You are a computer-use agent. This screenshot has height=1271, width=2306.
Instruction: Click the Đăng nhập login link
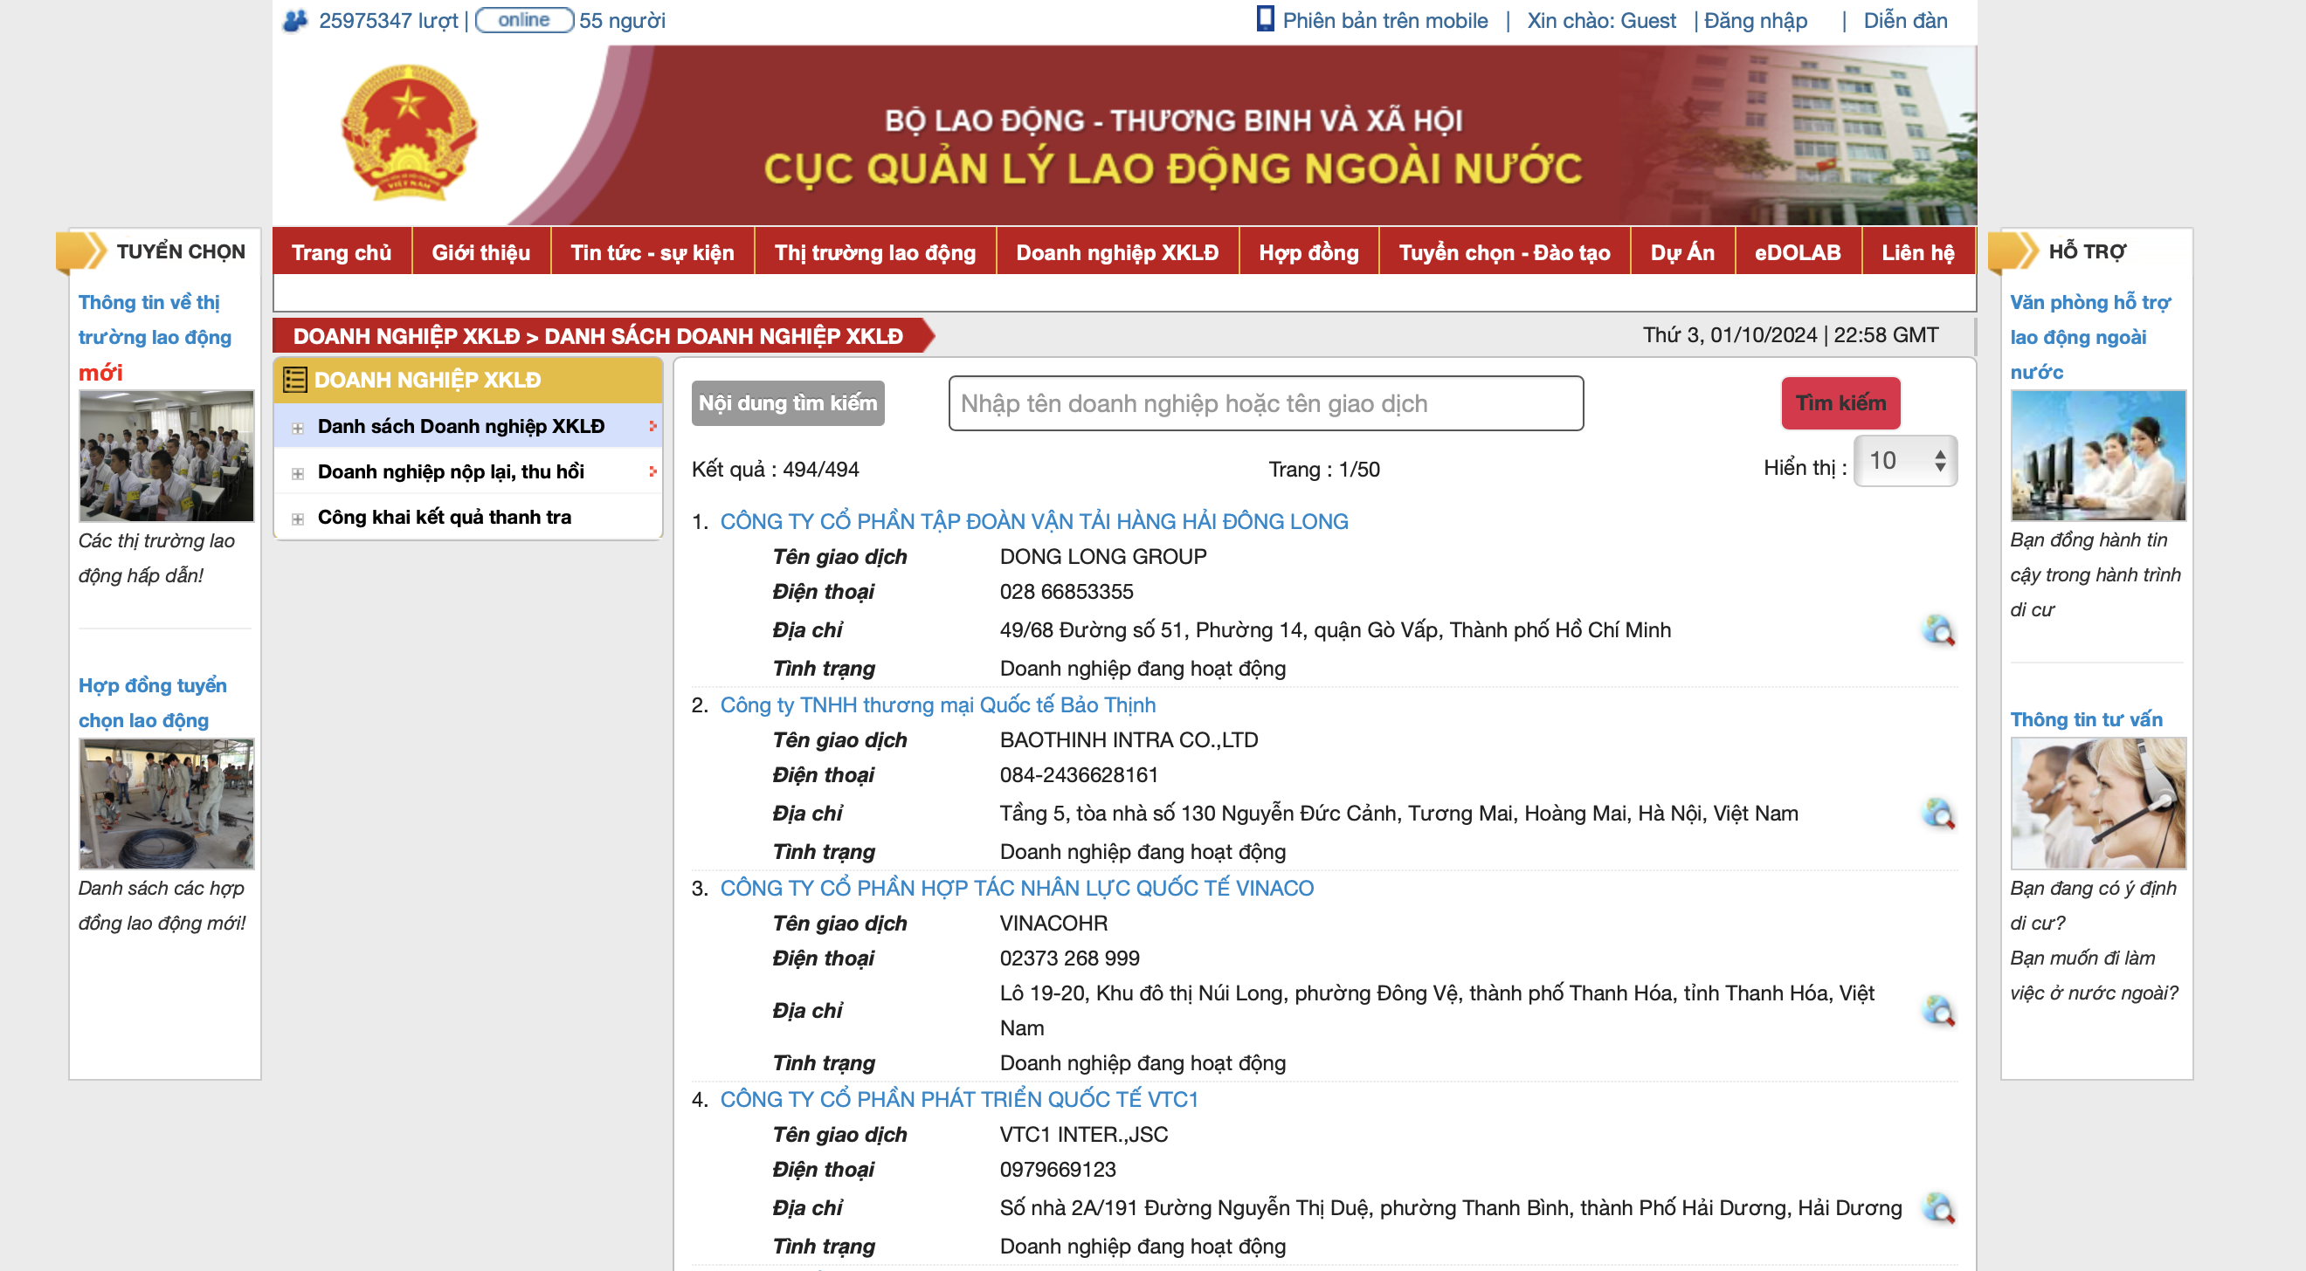pyautogui.click(x=1755, y=21)
